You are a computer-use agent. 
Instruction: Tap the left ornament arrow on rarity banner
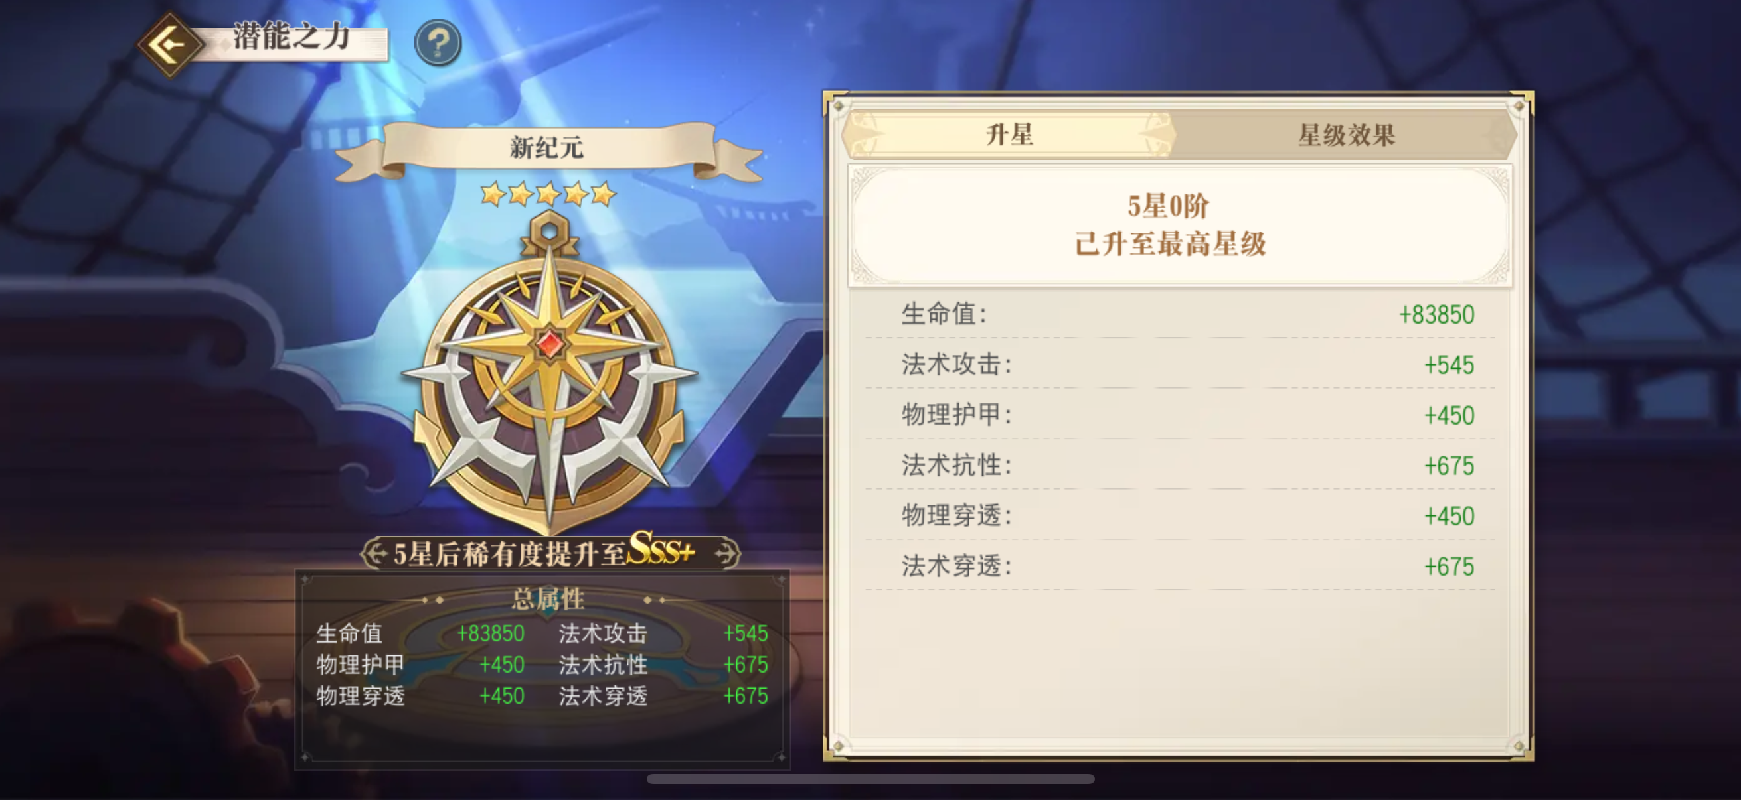pos(374,554)
